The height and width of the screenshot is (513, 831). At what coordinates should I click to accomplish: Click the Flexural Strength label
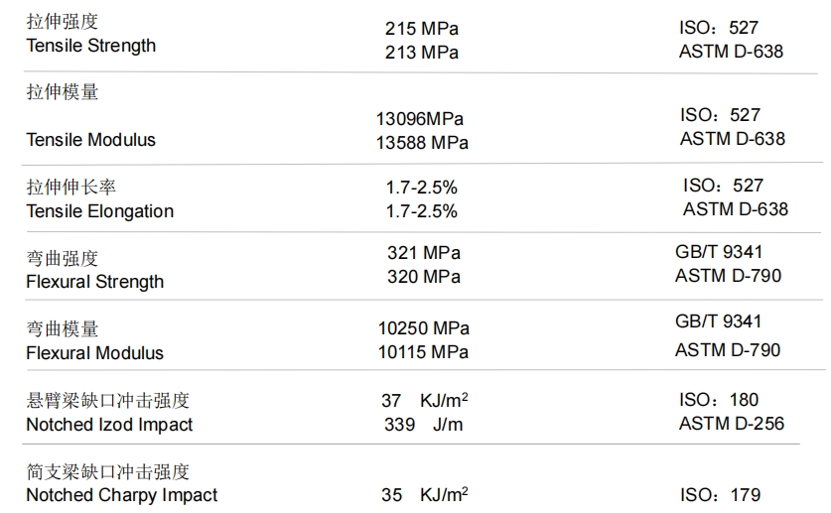(94, 282)
